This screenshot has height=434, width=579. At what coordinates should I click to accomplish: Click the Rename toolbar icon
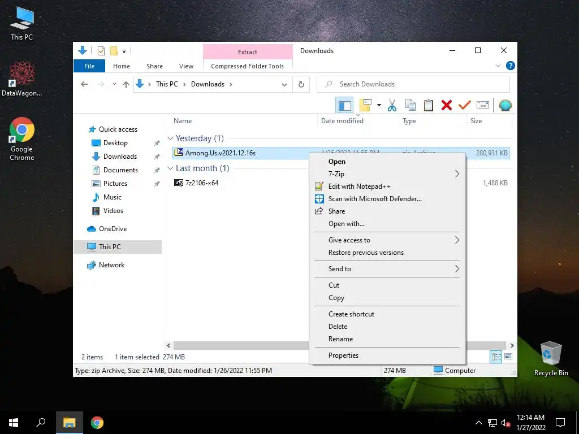(x=483, y=105)
